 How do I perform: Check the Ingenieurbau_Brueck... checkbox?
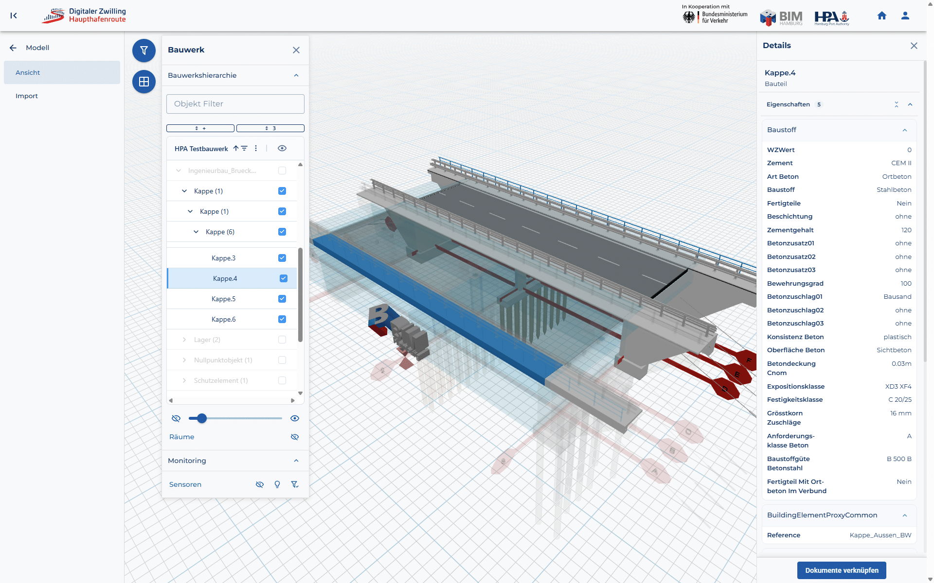pyautogui.click(x=282, y=171)
